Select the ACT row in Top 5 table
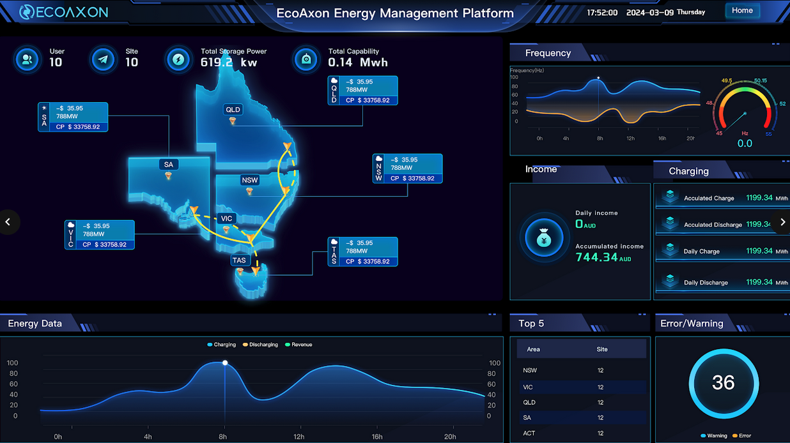The width and height of the screenshot is (790, 443). [x=582, y=433]
